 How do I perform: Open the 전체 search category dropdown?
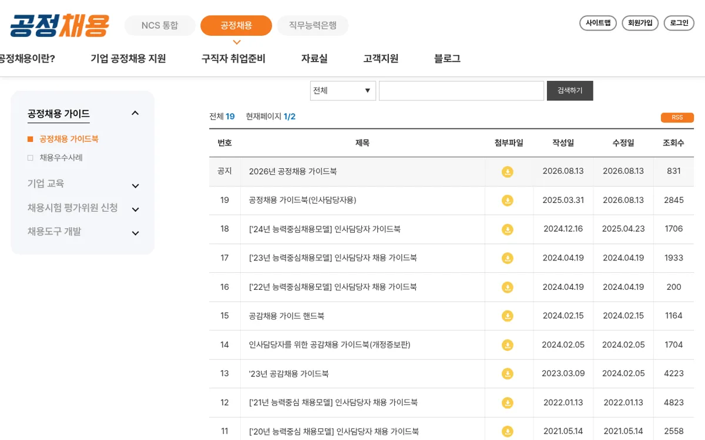[x=343, y=91]
